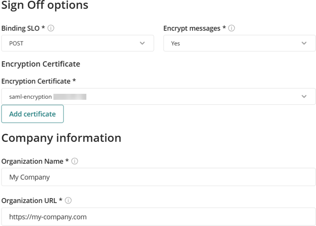This screenshot has width=316, height=226.
Task: Open the Binding SLO info tooltip icon
Action: tap(51, 28)
